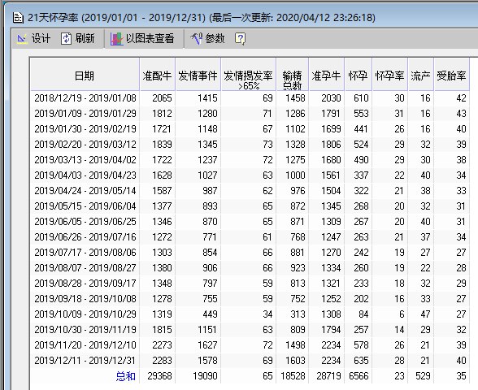Select date row 2019/08/07 - 2019/08/27
The image size is (478, 390).
coord(85,268)
